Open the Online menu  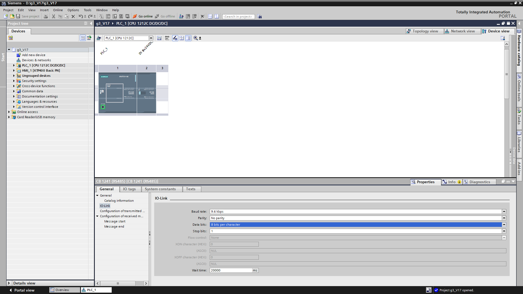(58, 10)
